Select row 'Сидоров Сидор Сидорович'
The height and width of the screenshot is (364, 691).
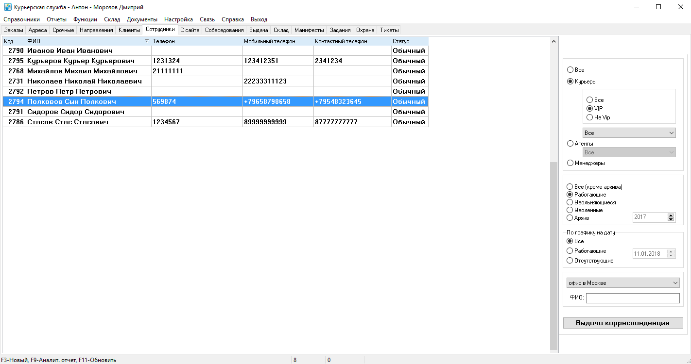pyautogui.click(x=215, y=112)
